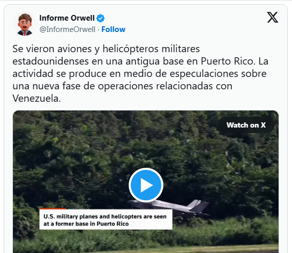Screen dimensions: 292x253
Task: Click the tweet line starting with estadounidenses
Action: point(141,61)
